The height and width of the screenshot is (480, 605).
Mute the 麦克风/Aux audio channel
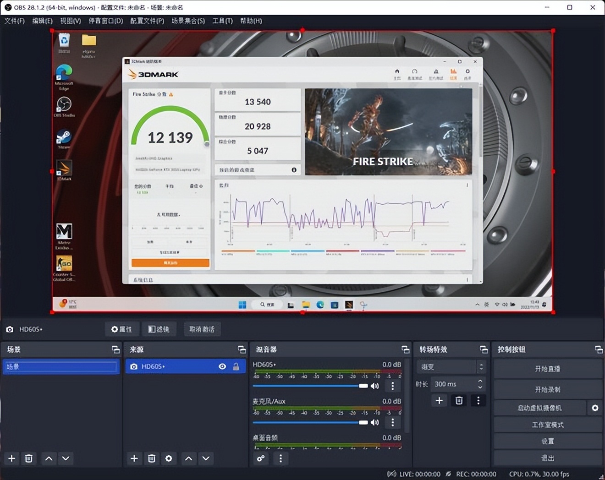pyautogui.click(x=375, y=422)
